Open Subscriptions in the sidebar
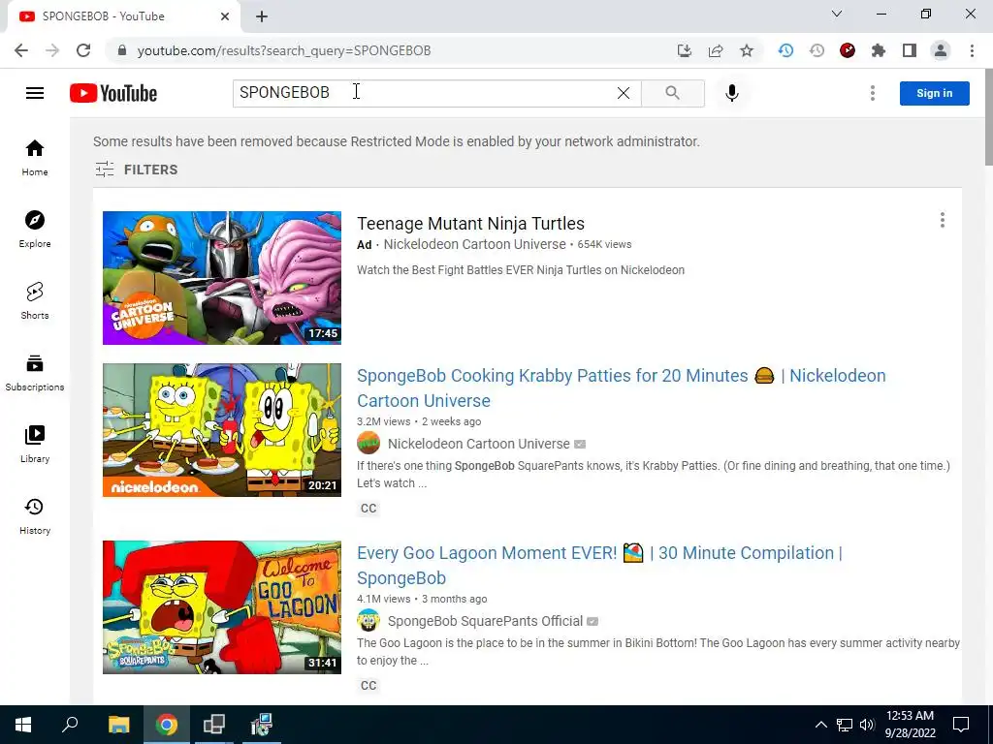The image size is (993, 744). [35, 373]
